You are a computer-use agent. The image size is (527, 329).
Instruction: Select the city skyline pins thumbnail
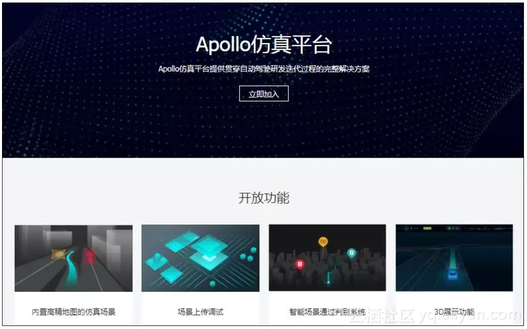pyautogui.click(x=327, y=258)
